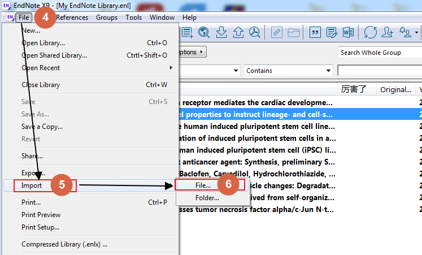Screen dimensions: 422x255
Task: Open the Groups menu
Action: click(107, 18)
